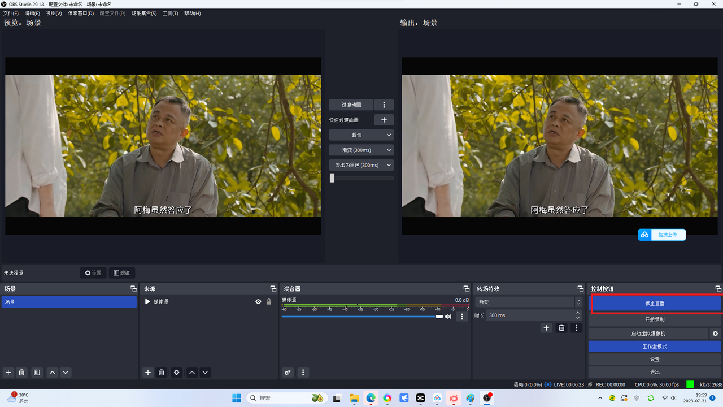
Task: Open the 工具(T) menu
Action: 170,13
